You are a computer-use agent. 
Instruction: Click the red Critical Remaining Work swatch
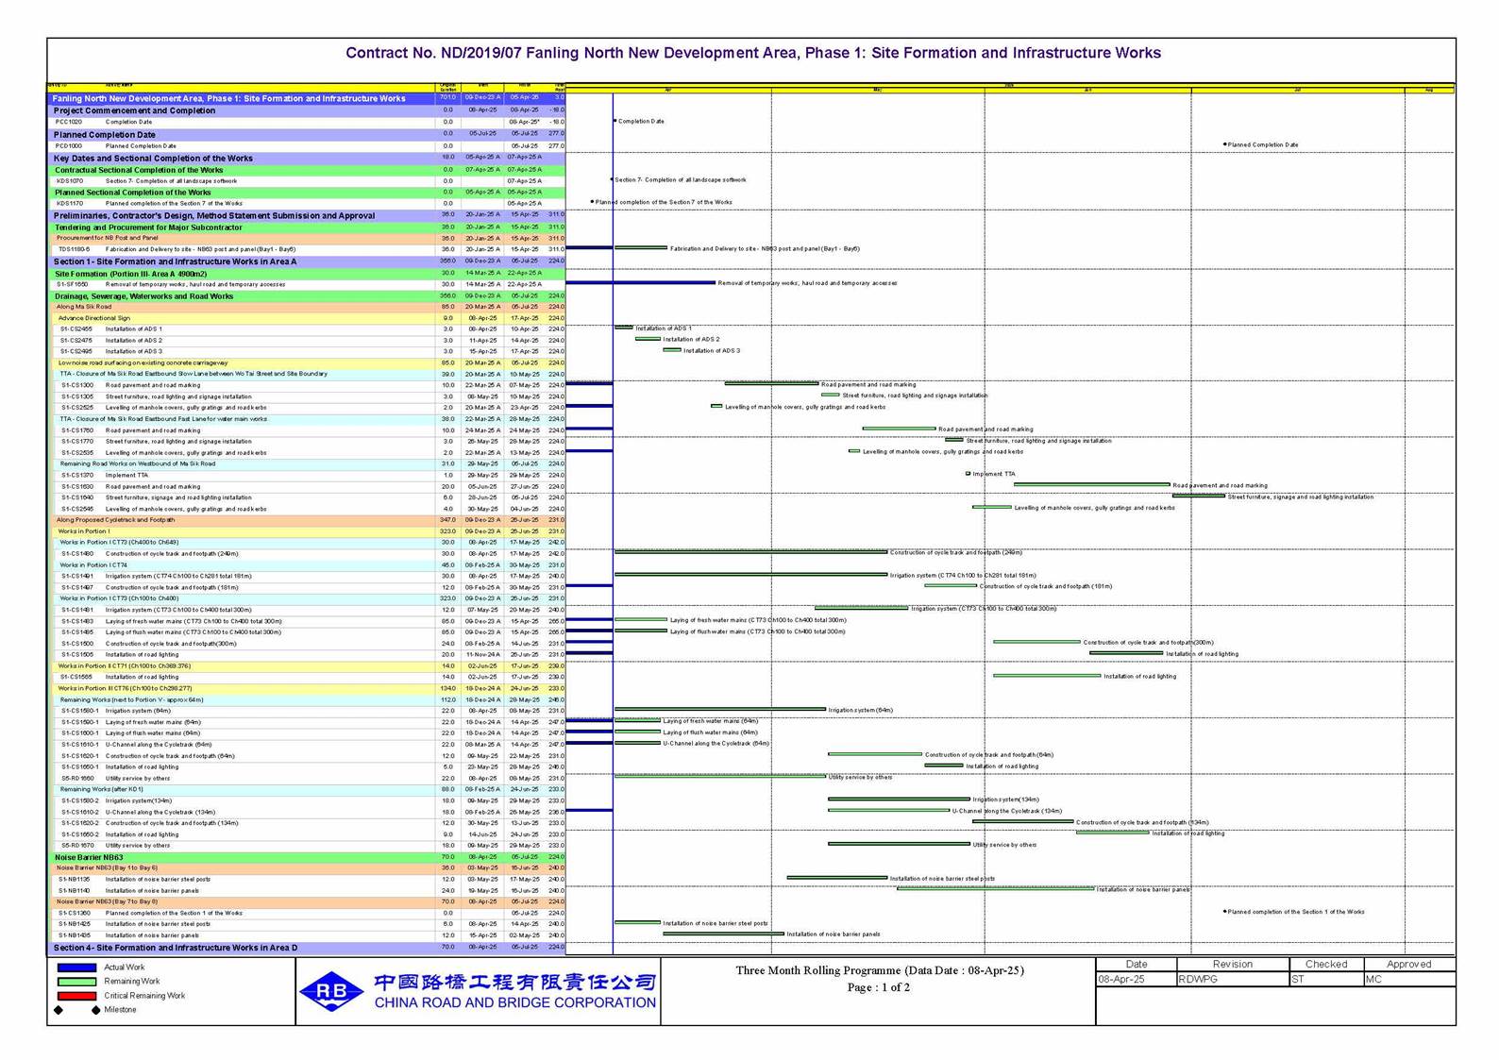(76, 996)
